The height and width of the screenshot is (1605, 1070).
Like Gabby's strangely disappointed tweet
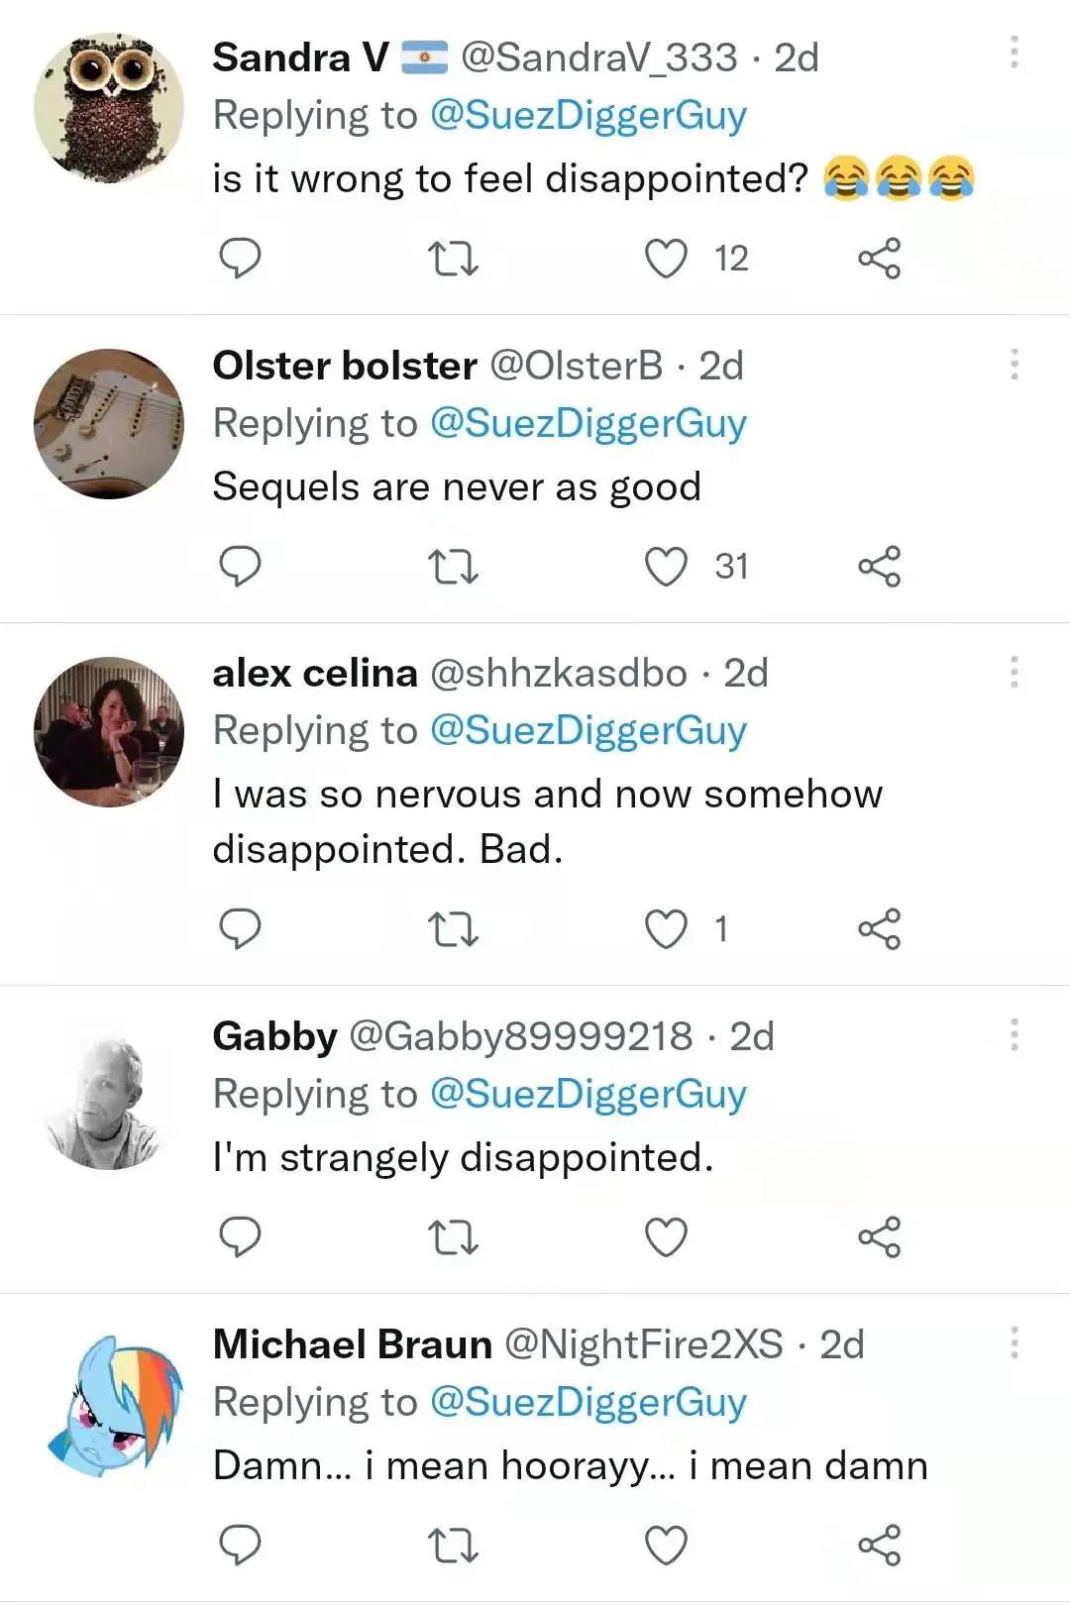coord(667,1237)
